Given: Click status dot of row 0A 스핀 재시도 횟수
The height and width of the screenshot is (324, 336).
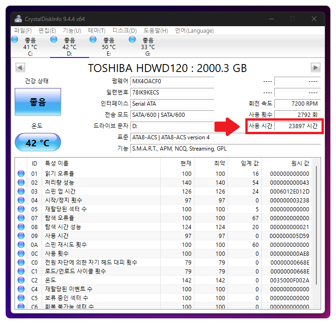Looking at the screenshot, I should 21,245.
